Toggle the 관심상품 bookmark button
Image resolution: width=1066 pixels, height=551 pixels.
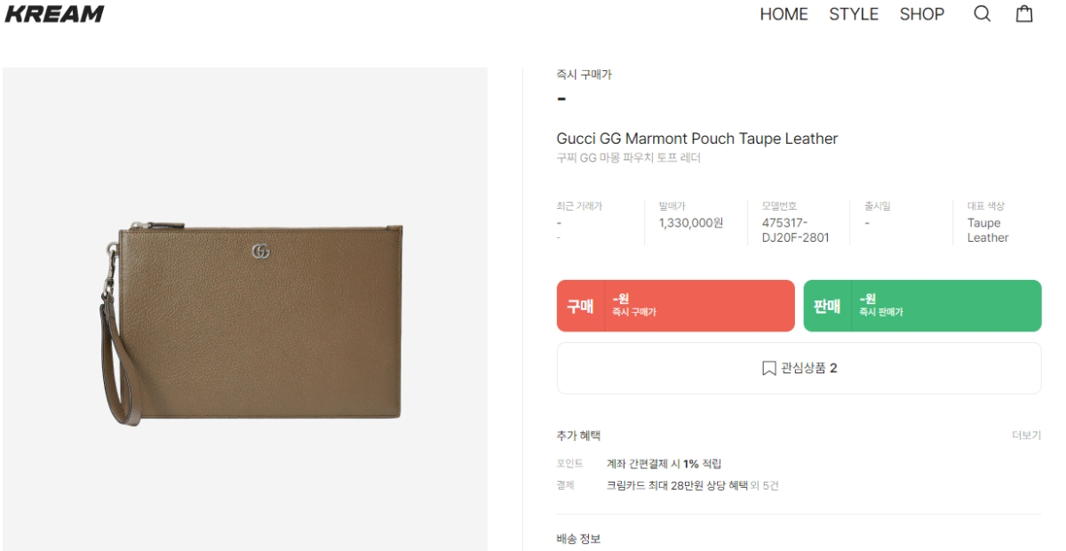point(799,368)
